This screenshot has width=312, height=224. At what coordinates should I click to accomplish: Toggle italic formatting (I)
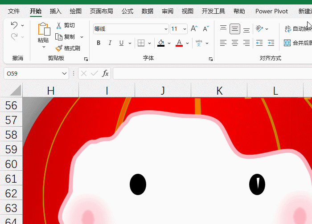[x=110, y=43]
